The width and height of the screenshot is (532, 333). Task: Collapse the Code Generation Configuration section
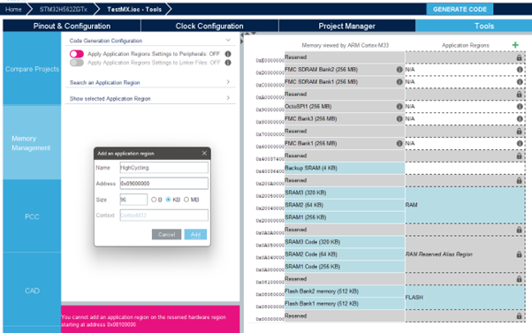point(228,41)
